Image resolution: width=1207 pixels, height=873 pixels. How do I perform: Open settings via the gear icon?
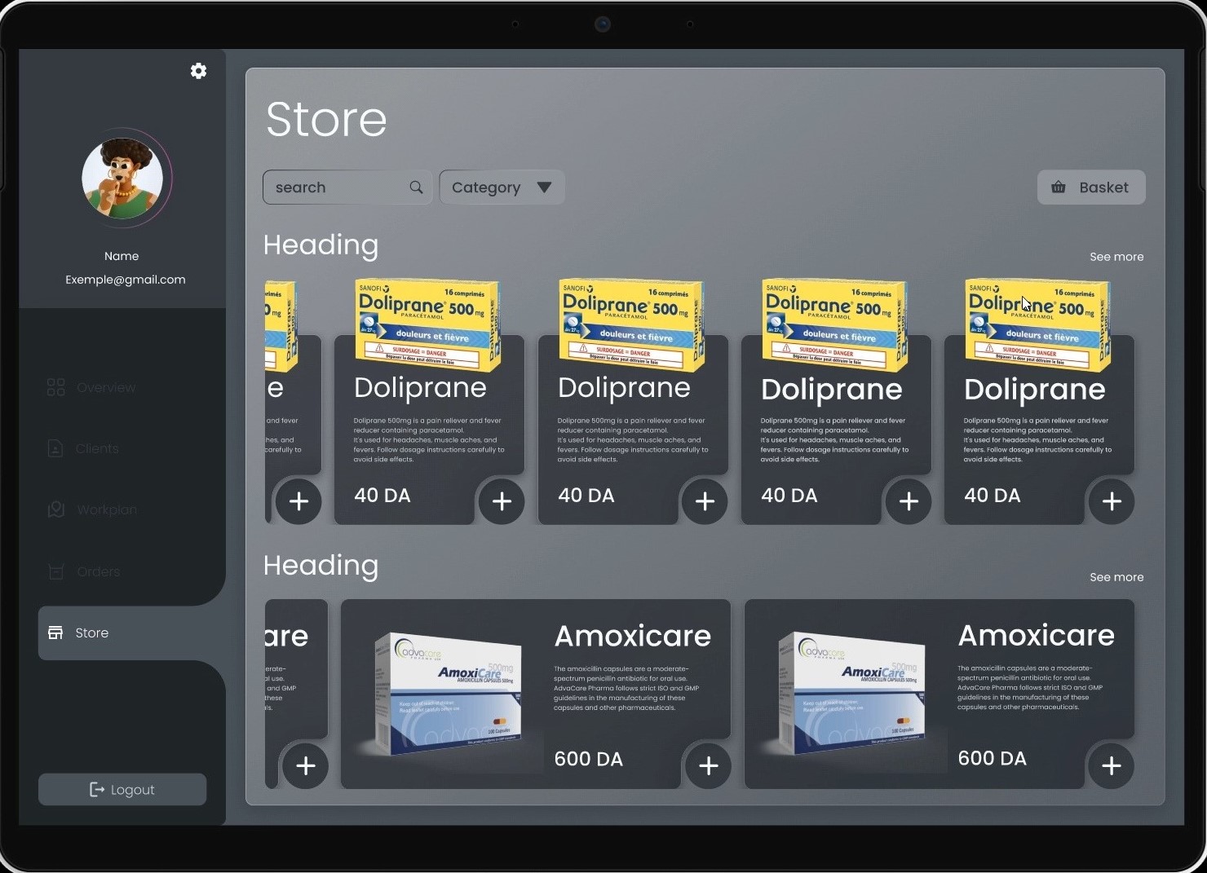[x=198, y=71]
